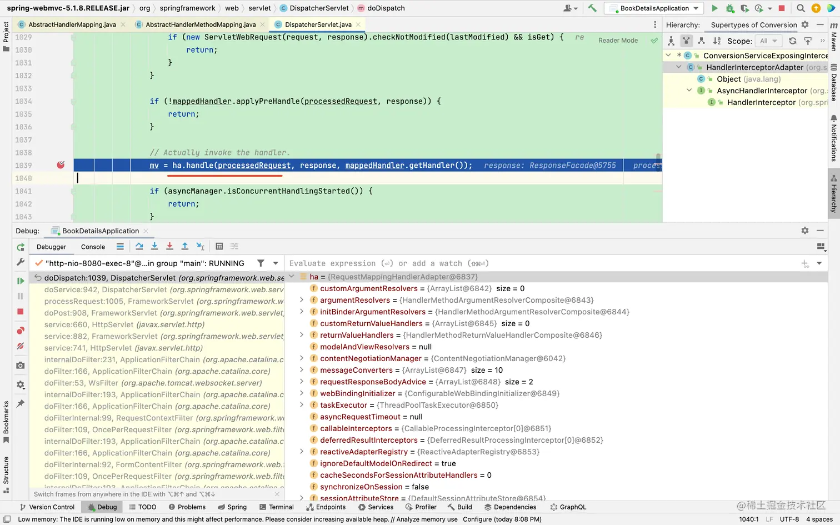Click Step Out upward arrow
The height and width of the screenshot is (525, 840).
[185, 246]
